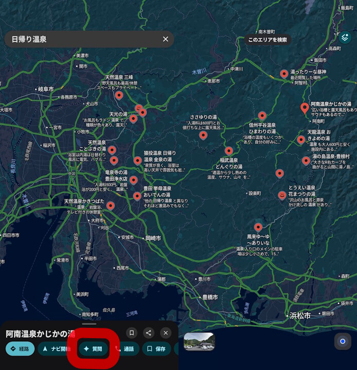Screen dimensions: 357x370
Task: Click the 豊川市 label
Action: click(x=204, y=279)
